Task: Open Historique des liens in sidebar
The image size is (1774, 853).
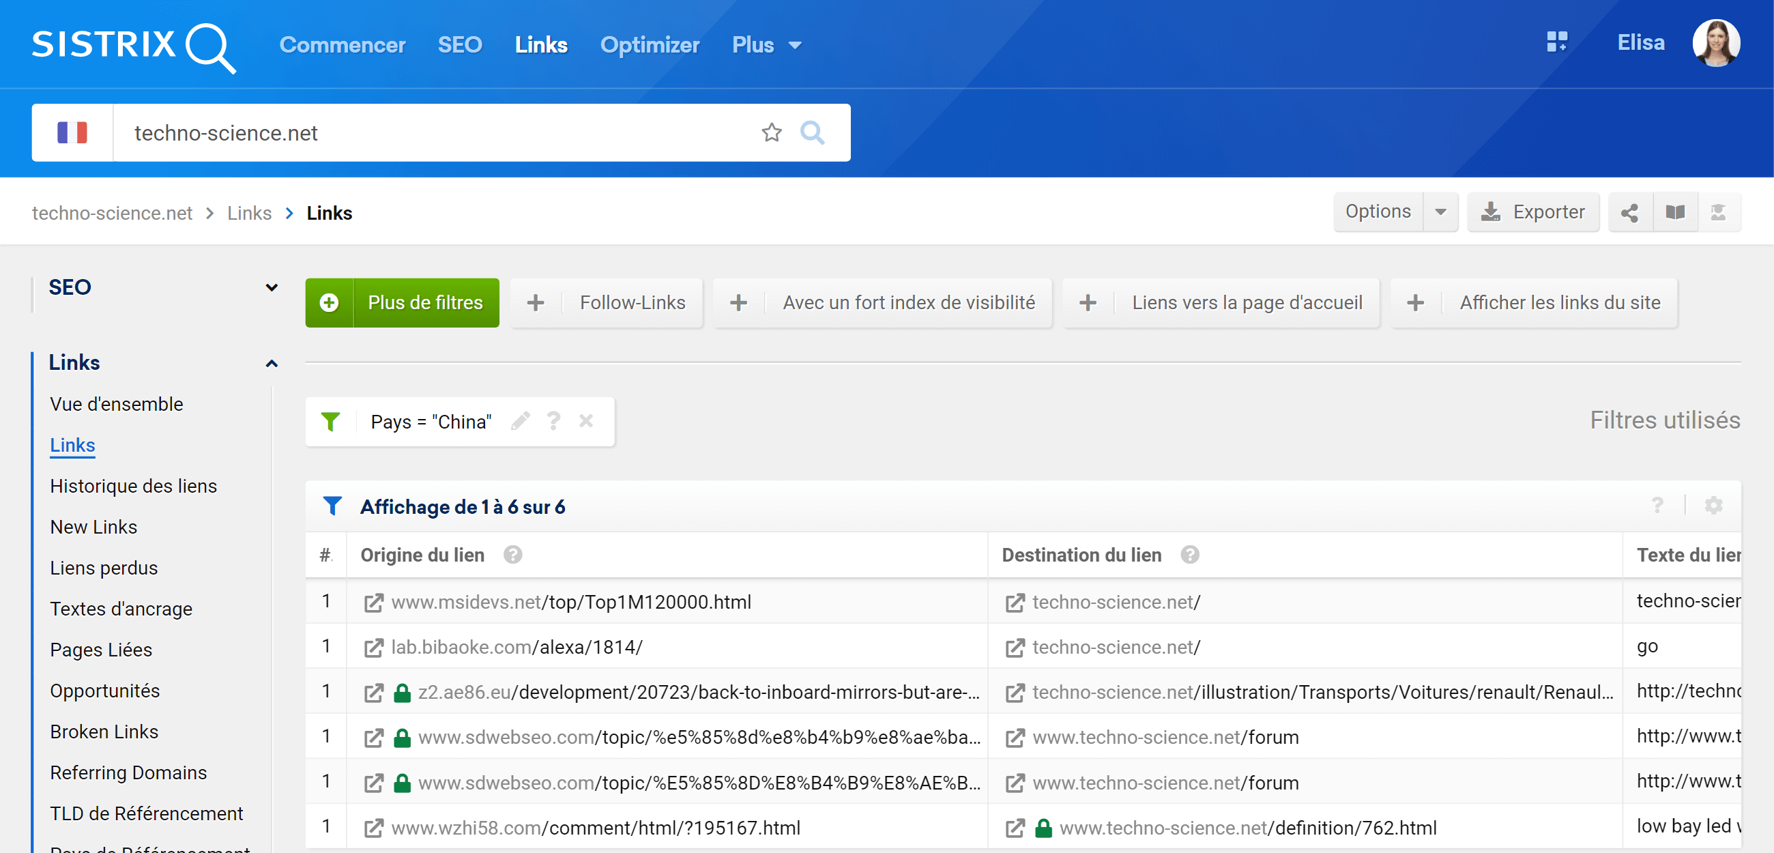Action: tap(134, 487)
